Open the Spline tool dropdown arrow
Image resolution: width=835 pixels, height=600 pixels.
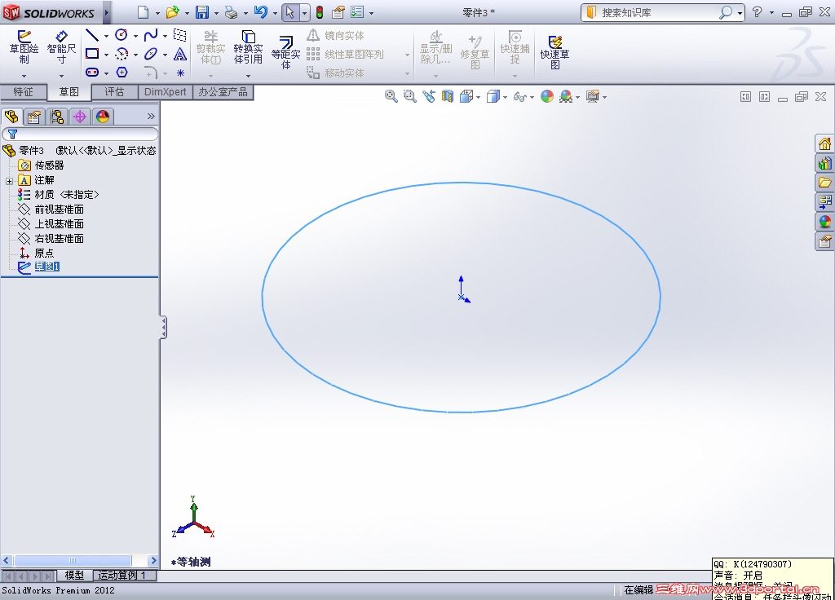tap(165, 36)
